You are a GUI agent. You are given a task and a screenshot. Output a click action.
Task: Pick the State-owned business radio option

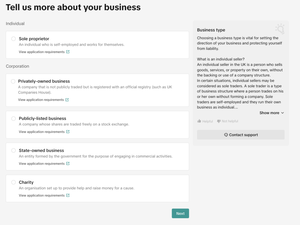click(x=13, y=150)
